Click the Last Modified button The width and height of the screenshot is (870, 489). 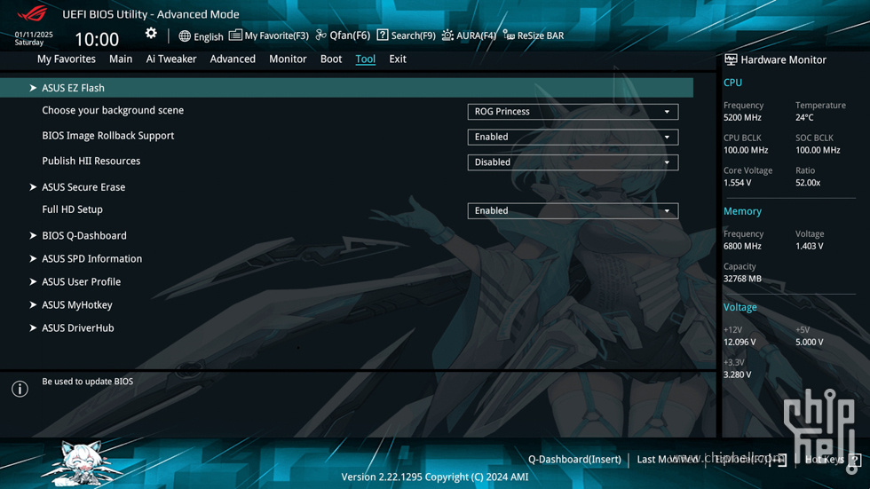click(x=668, y=459)
